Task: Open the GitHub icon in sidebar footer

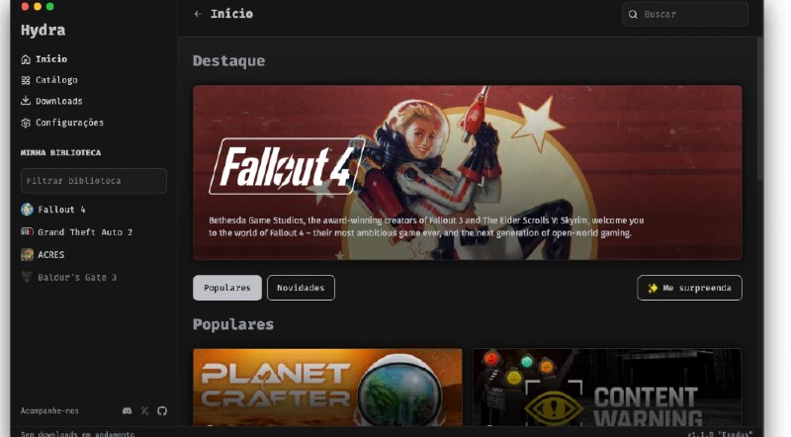Action: coord(162,410)
